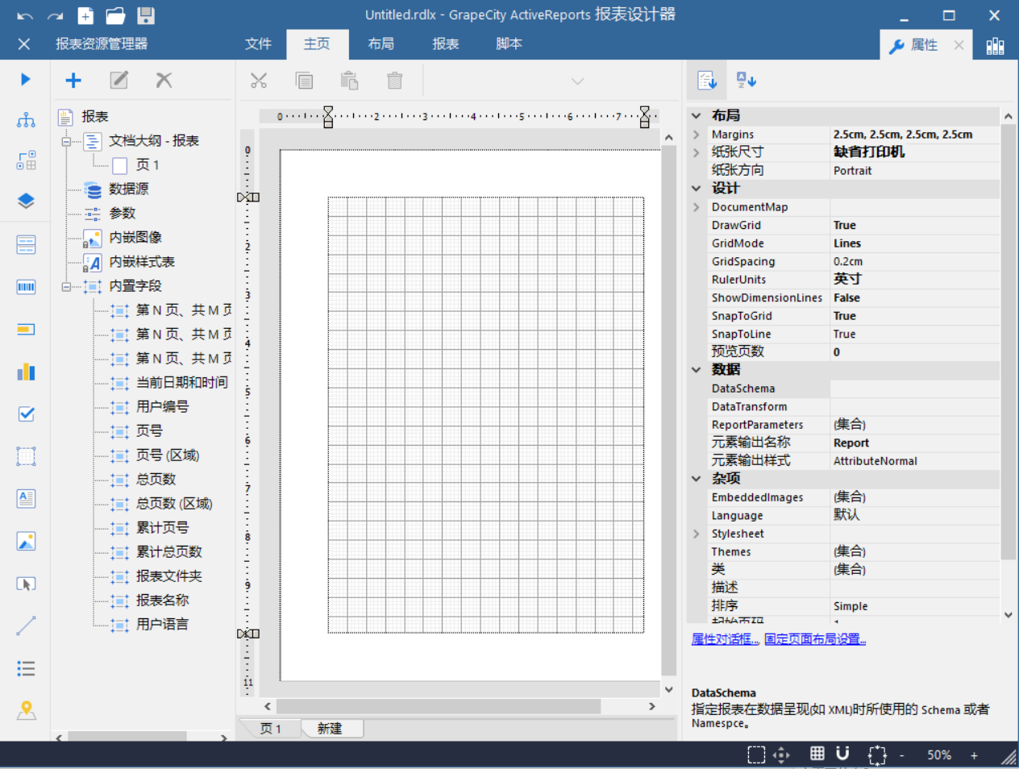Click the design canvas vertical scrollbar

pos(668,411)
